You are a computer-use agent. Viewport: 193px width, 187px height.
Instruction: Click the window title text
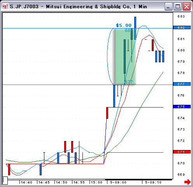click(79, 7)
